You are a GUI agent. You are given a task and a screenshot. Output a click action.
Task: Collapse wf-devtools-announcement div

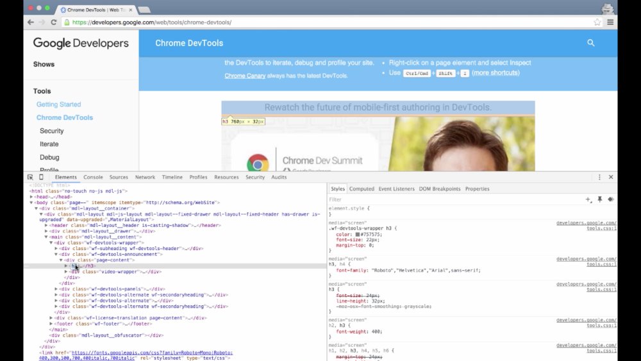56,254
